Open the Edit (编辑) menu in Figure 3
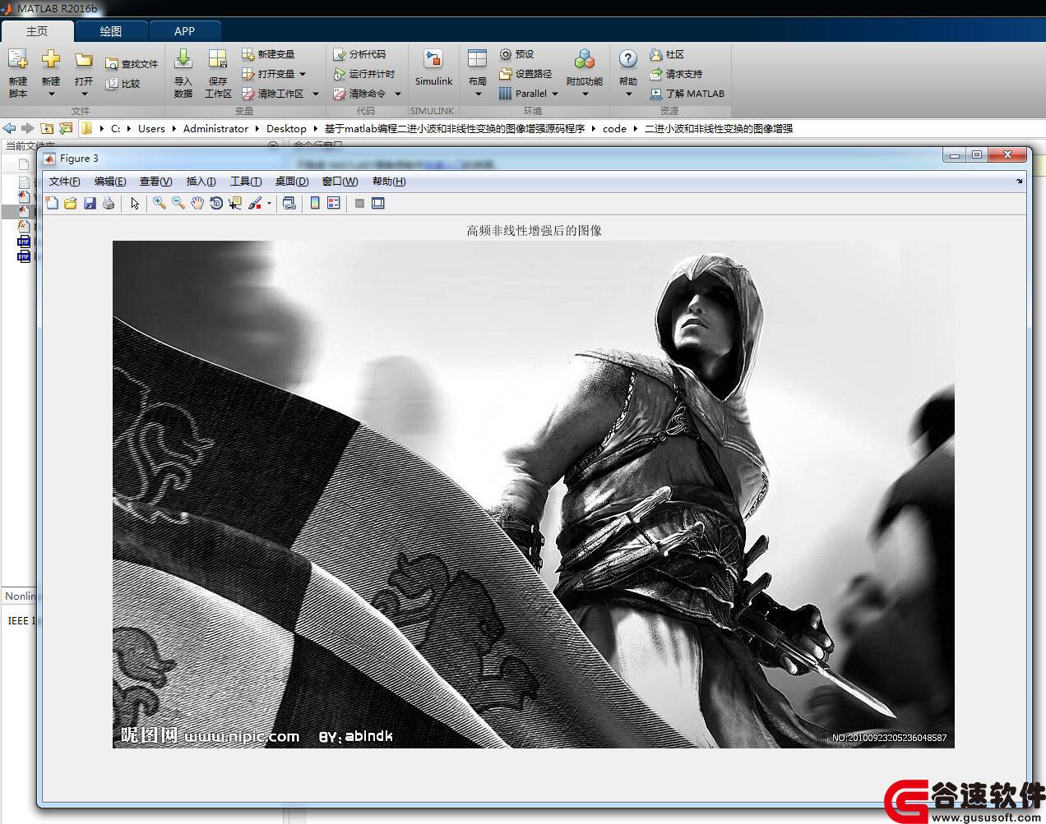This screenshot has height=824, width=1046. 110,182
